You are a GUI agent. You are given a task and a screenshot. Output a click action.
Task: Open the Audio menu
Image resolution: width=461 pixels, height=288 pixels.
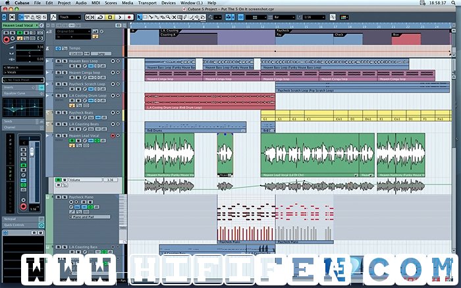tap(81, 3)
